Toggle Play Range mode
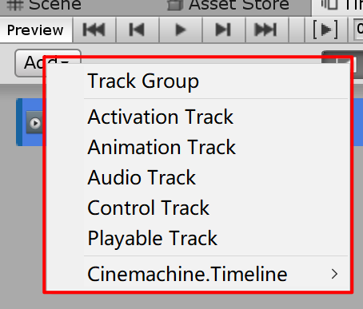Screen dimensions: 363x309 (325, 30)
